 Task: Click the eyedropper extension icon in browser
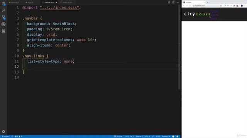[x=225, y=6]
